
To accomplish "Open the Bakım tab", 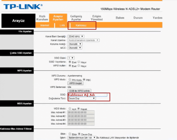I will point(120,18).
